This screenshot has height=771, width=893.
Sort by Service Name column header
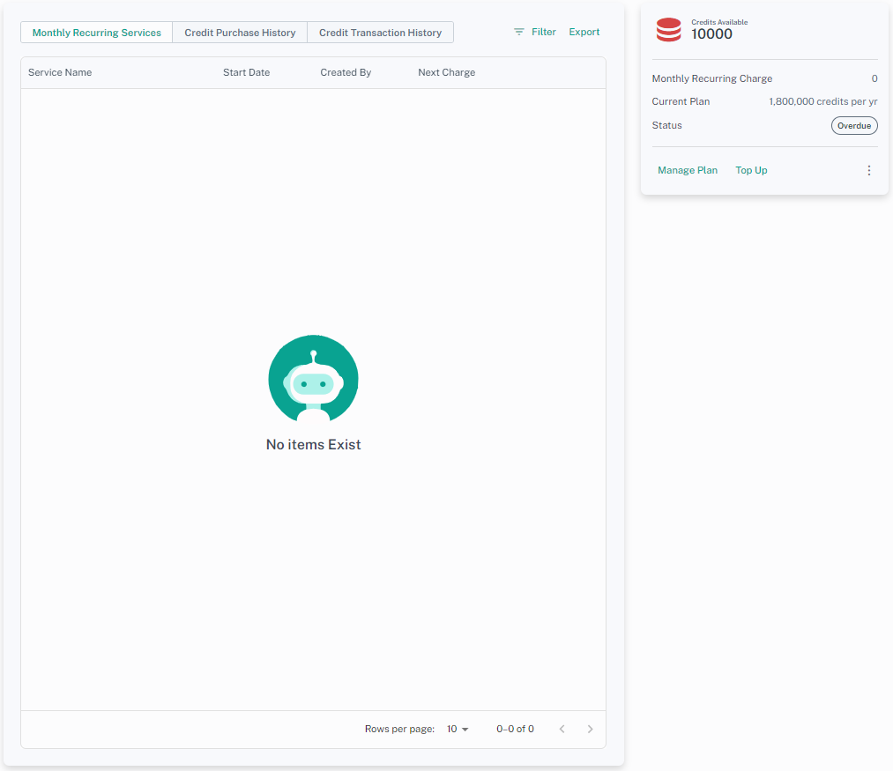pos(60,72)
